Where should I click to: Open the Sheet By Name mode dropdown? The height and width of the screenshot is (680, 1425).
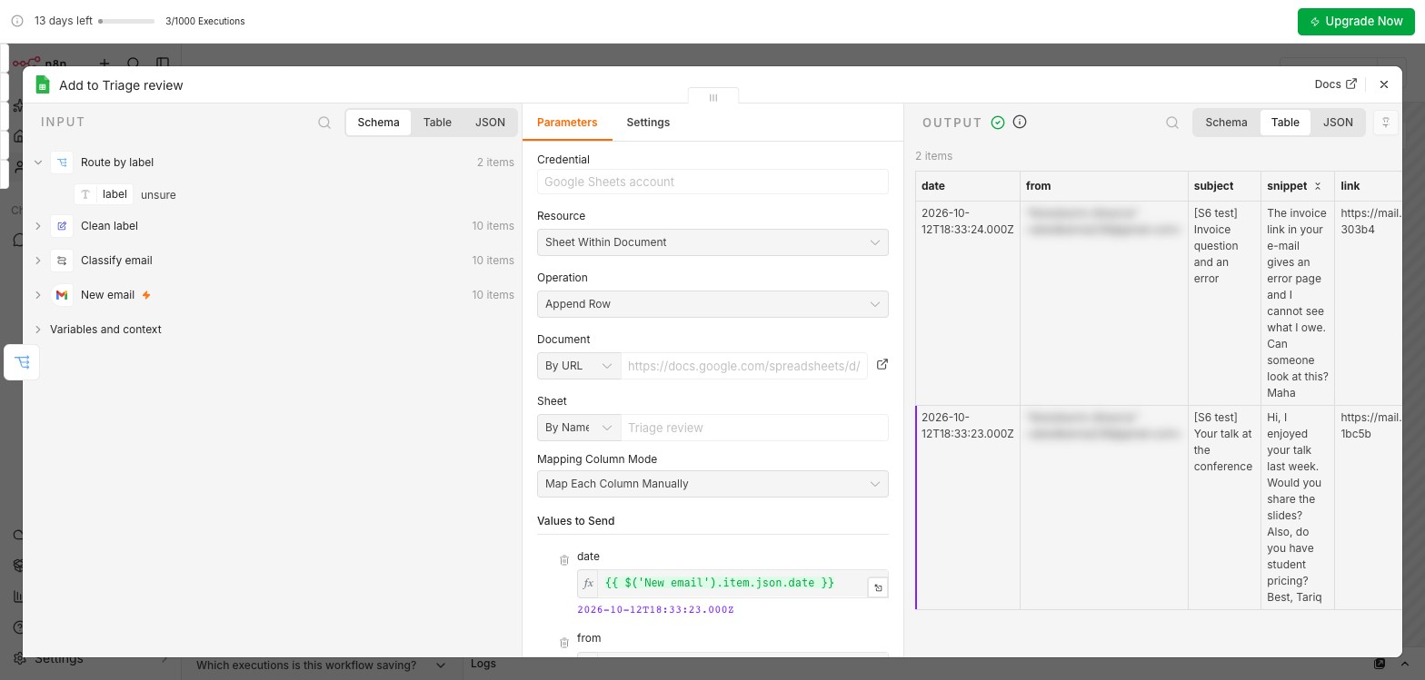pyautogui.click(x=579, y=428)
